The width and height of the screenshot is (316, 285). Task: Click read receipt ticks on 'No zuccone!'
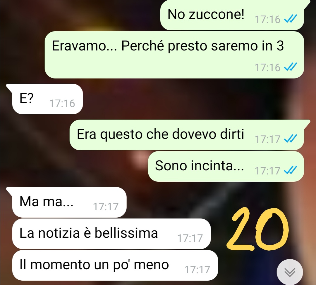291,19
